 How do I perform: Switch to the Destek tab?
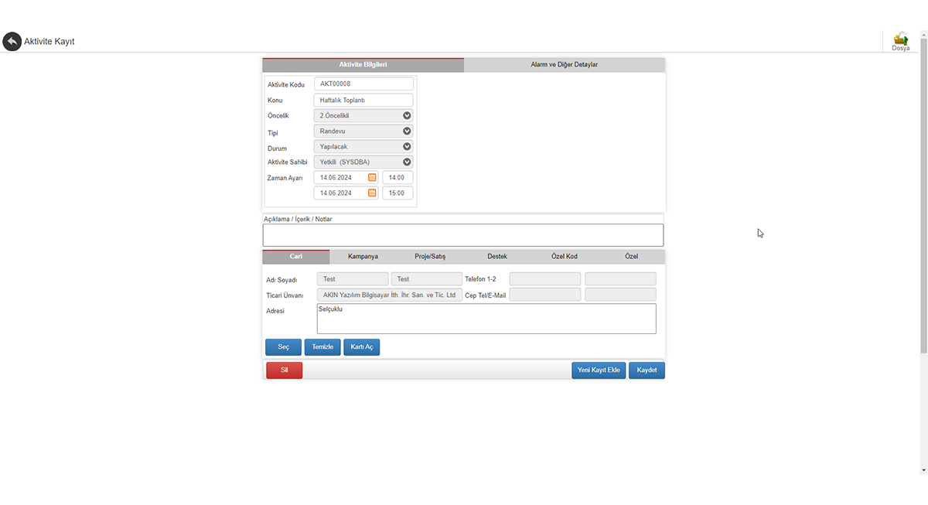[x=497, y=257]
